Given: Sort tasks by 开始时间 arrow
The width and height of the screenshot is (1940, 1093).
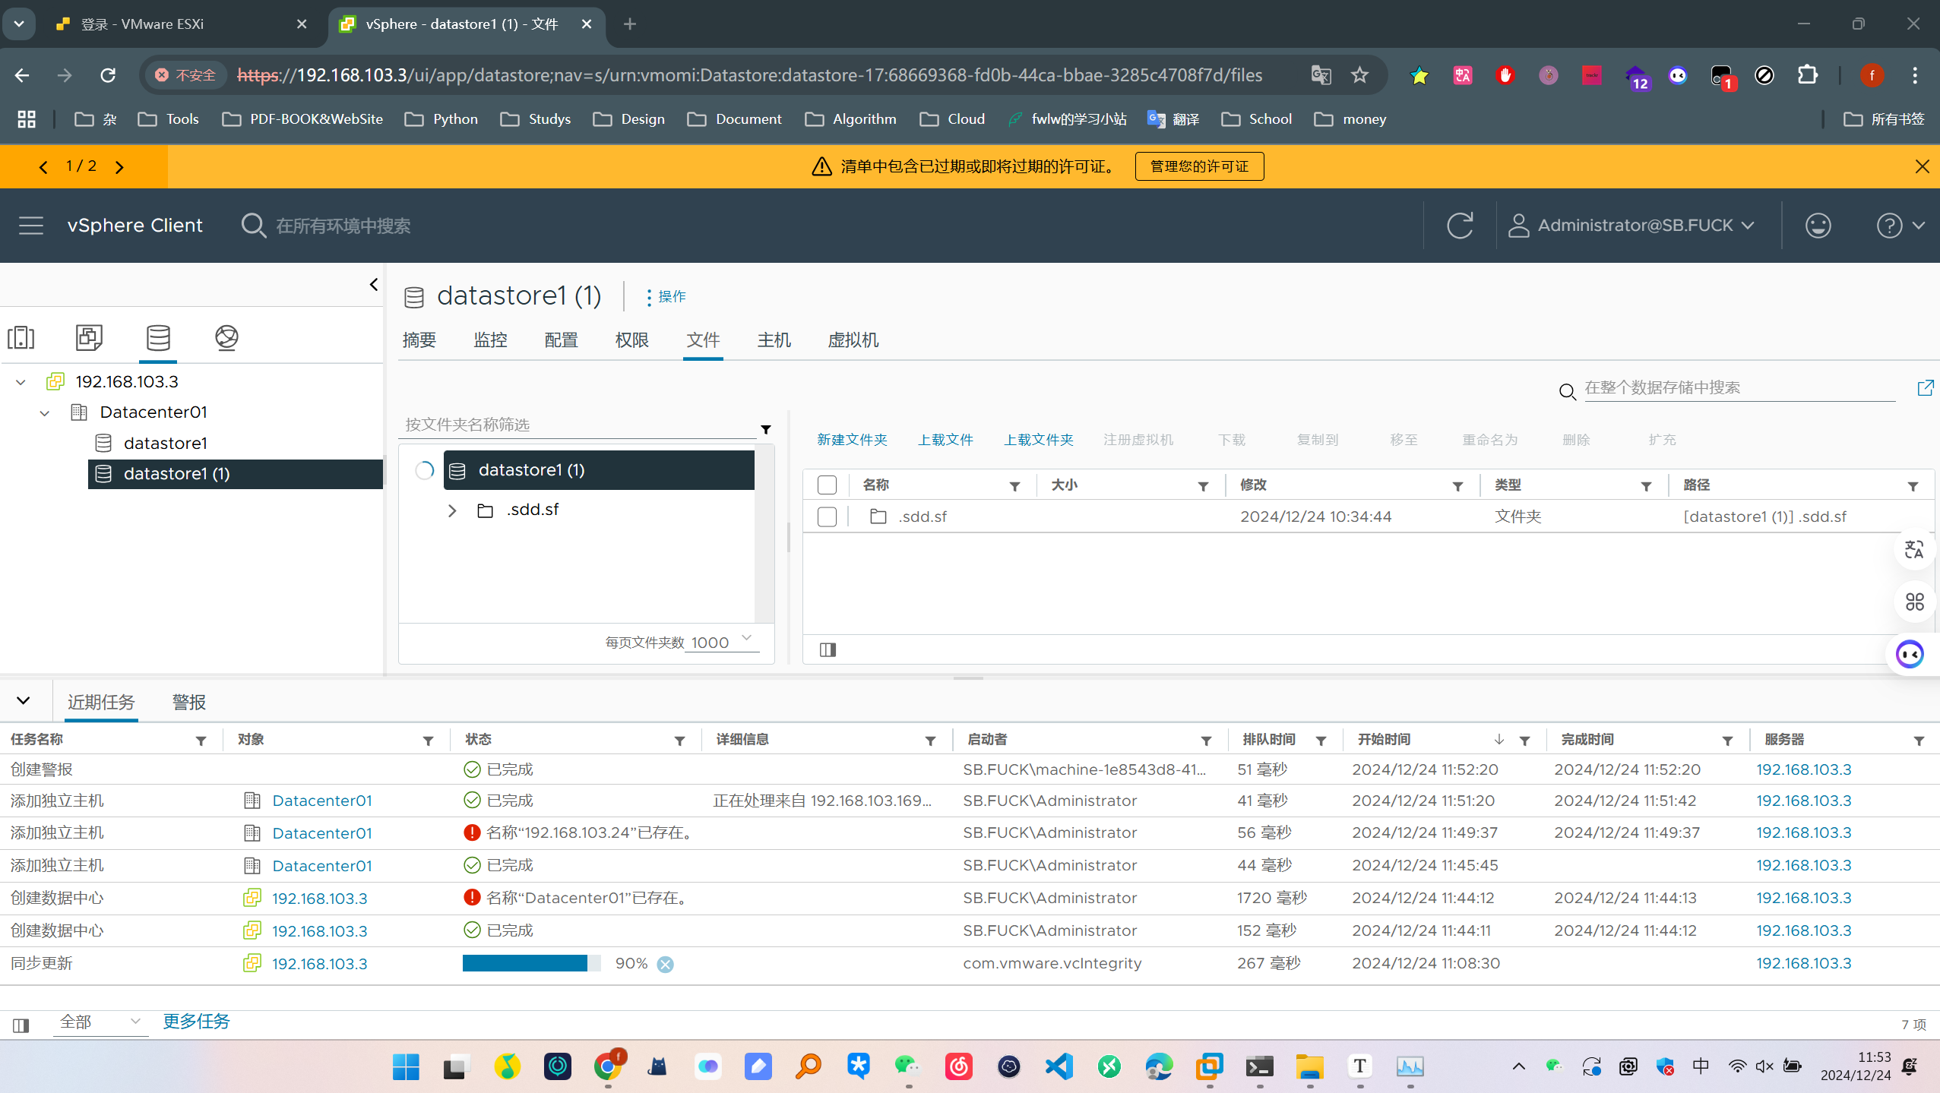Looking at the screenshot, I should 1499,740.
